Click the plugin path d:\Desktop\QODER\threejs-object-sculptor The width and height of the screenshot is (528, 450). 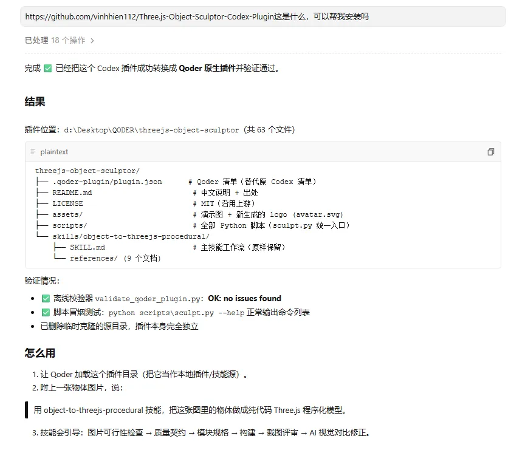click(151, 130)
